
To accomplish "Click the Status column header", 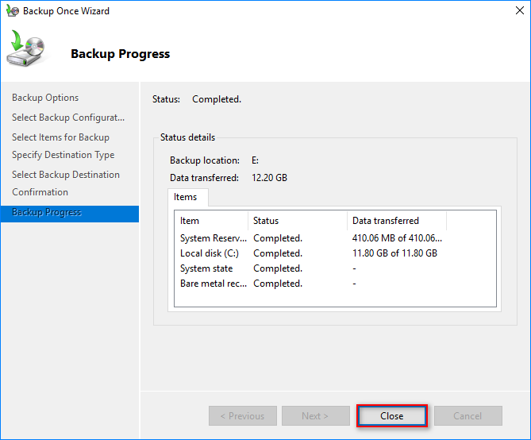I will click(298, 221).
